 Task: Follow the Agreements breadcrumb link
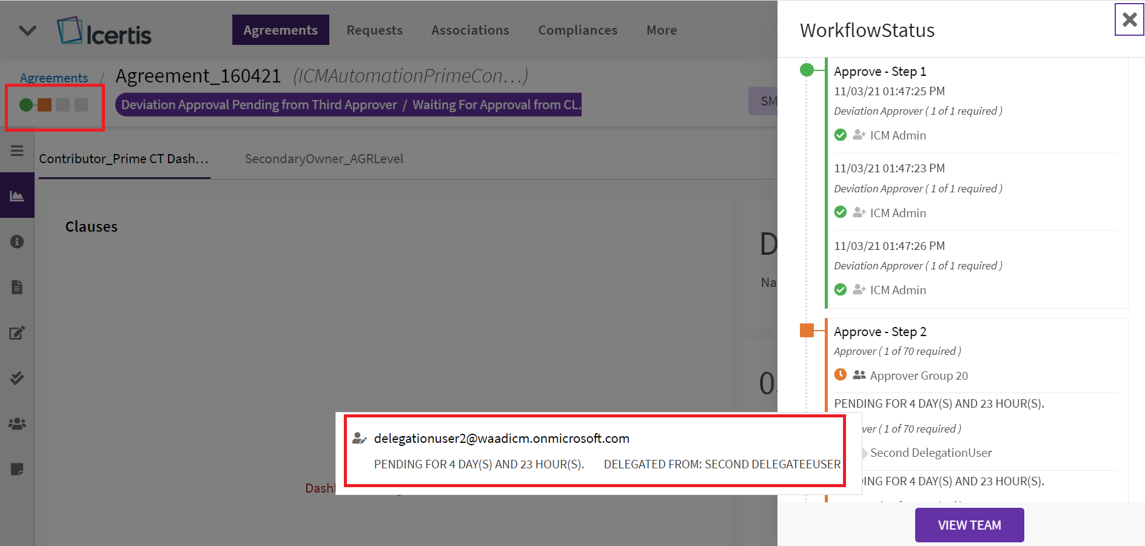(53, 78)
